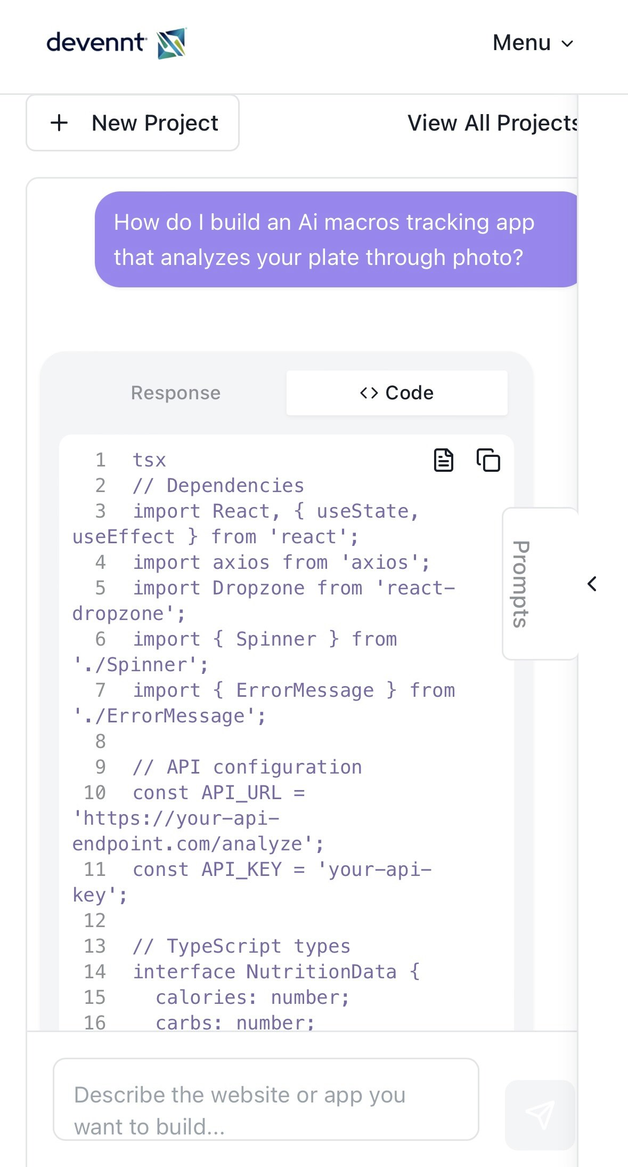Click the plus icon for New Project
Image resolution: width=628 pixels, height=1167 pixels.
[x=59, y=123]
